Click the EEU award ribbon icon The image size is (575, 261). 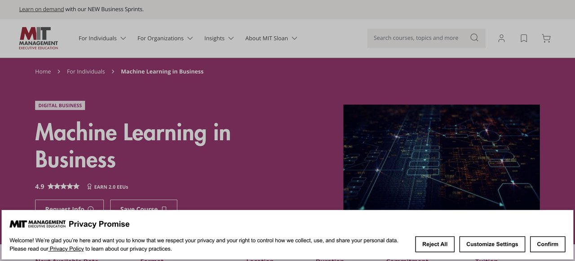(89, 187)
